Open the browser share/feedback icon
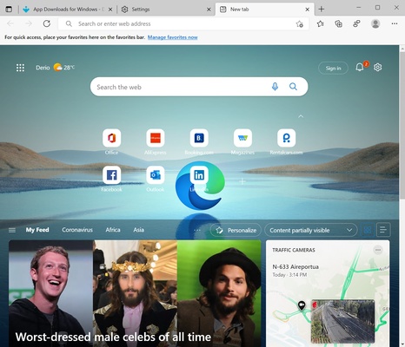Viewport: 405px width, 347px height. (x=356, y=23)
